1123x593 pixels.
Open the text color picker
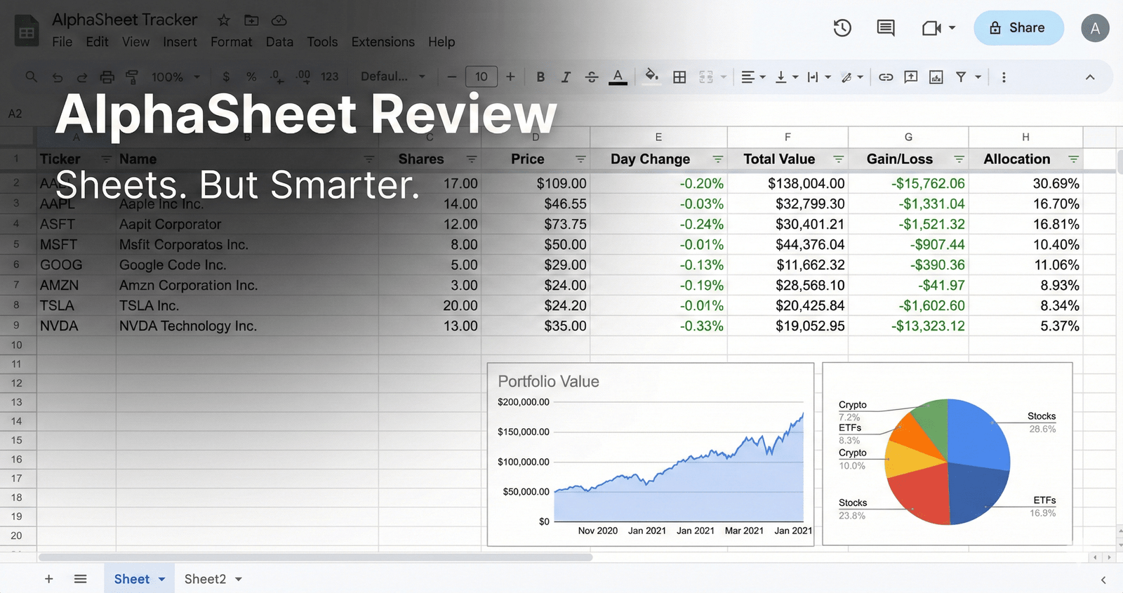coord(618,77)
